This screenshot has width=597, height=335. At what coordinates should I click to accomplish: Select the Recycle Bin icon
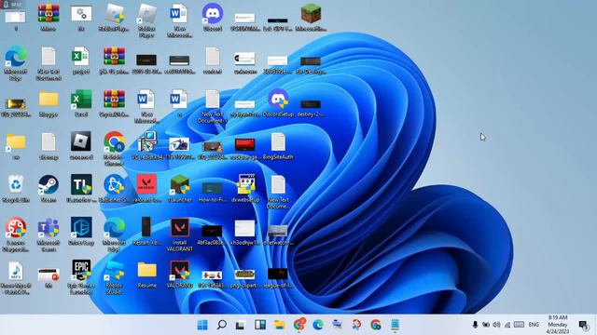tap(16, 185)
